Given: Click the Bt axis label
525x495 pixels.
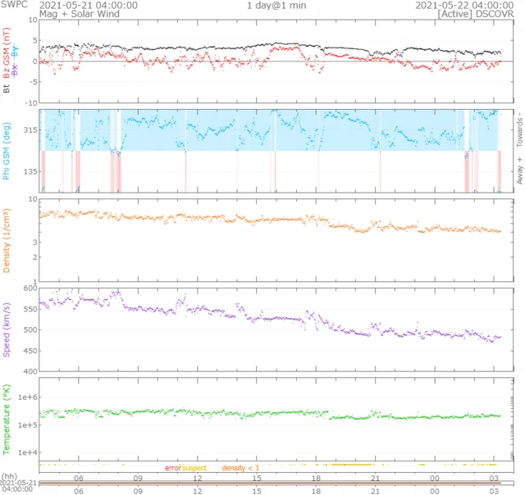Looking at the screenshot, I should (7, 84).
